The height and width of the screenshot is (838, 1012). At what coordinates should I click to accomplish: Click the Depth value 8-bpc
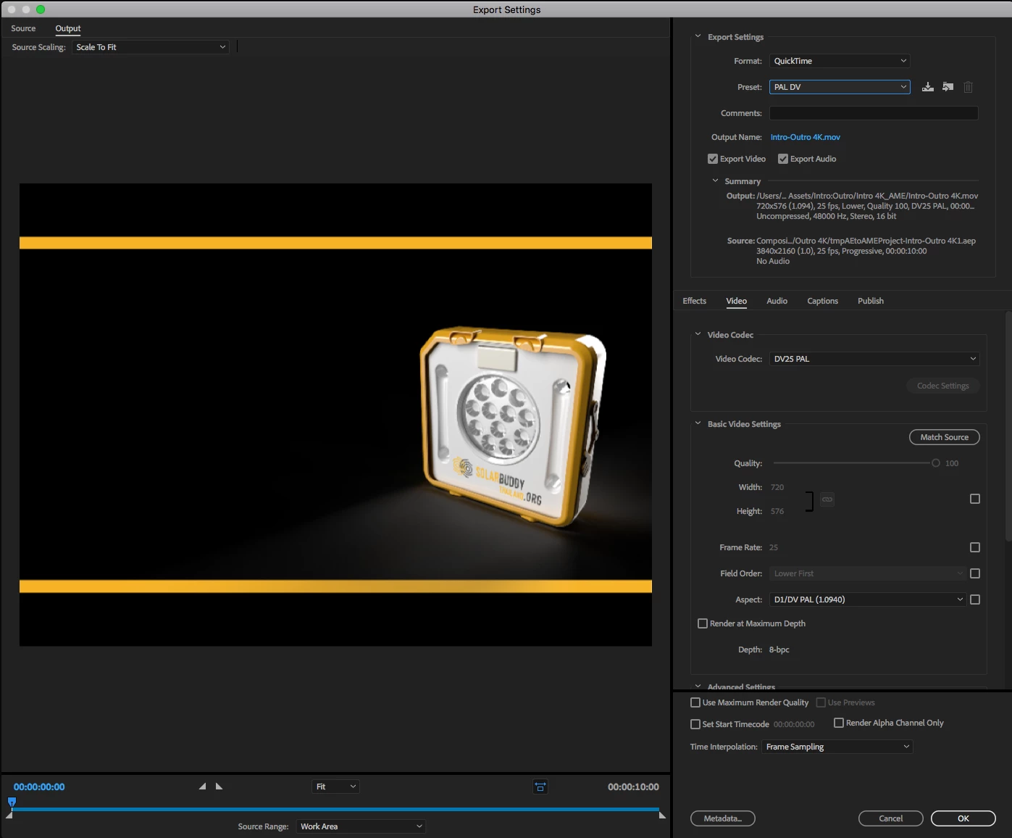point(779,650)
